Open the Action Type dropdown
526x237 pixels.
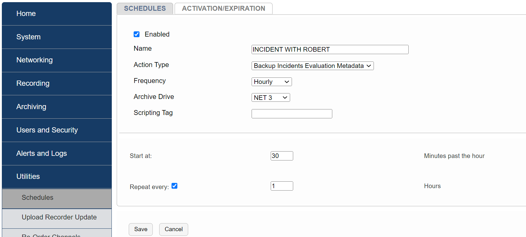(x=312, y=66)
